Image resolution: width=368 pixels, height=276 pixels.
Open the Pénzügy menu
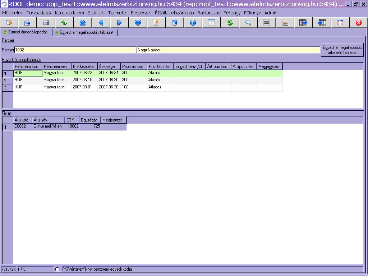point(232,13)
